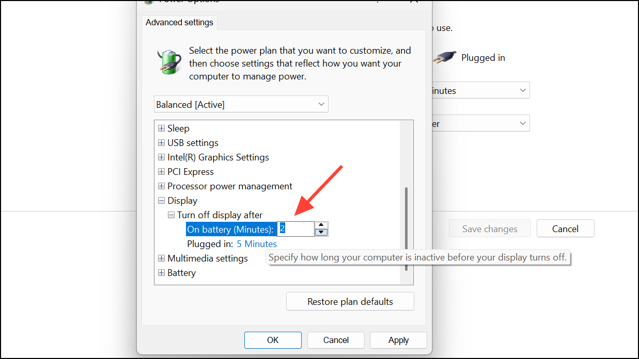Expand USB settings in the tree
Viewport: 639px width, 359px height.
pos(161,142)
